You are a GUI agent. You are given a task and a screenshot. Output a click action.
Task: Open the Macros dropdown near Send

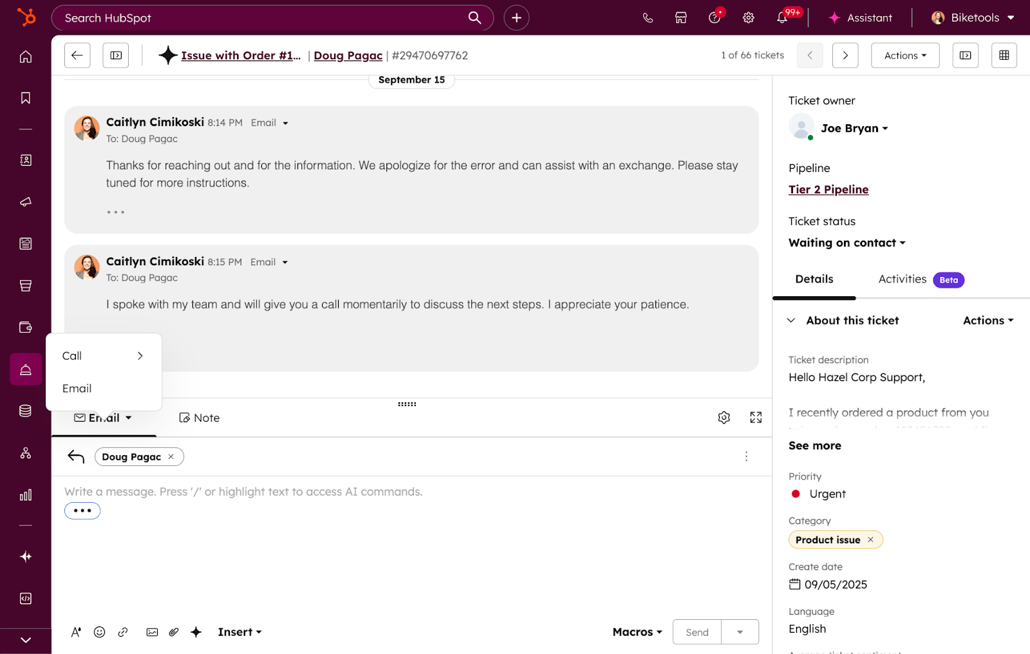(x=636, y=631)
